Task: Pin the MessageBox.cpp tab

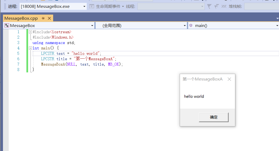Action: tap(43, 18)
